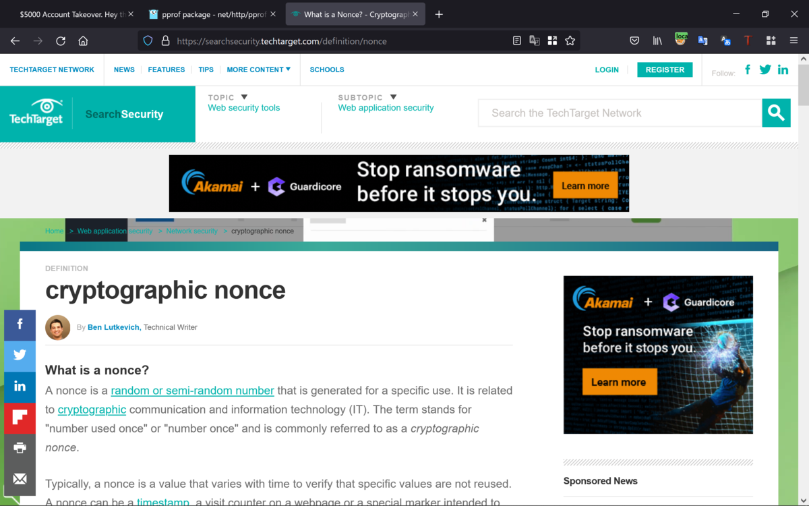Click Ben Lutkevich's author photo

point(58,327)
